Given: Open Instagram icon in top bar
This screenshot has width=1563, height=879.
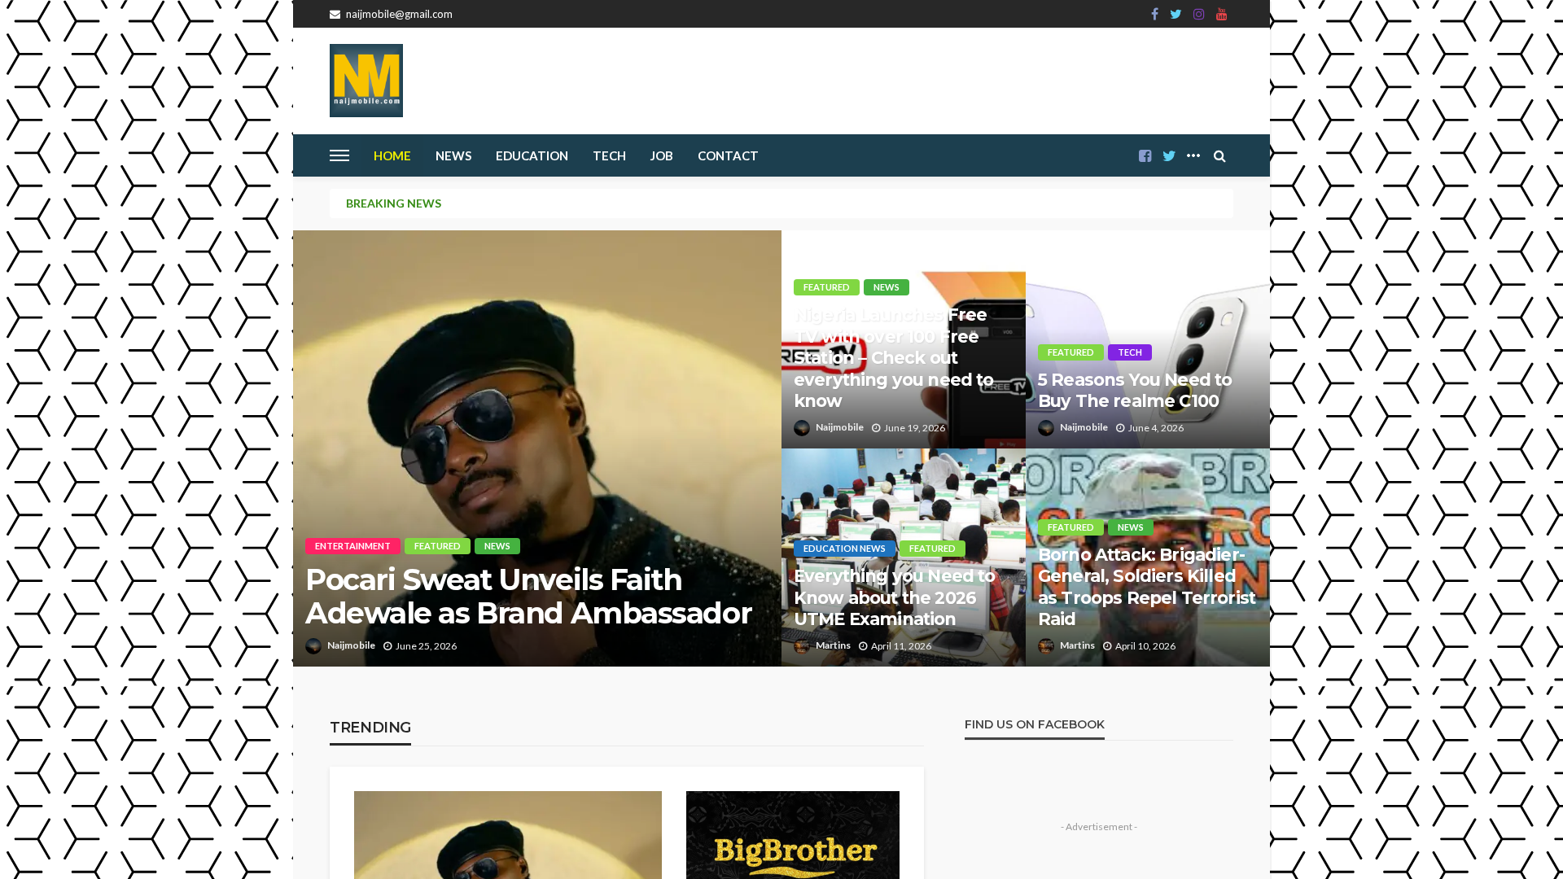Looking at the screenshot, I should (x=1198, y=14).
